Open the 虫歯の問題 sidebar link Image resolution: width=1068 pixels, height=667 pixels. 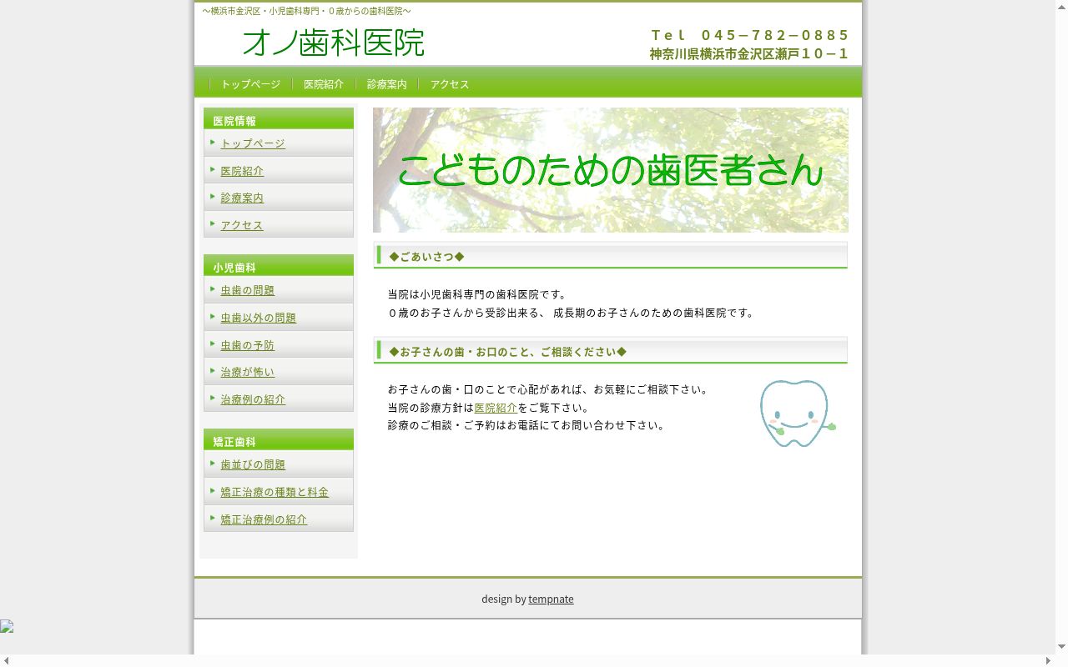pyautogui.click(x=247, y=290)
